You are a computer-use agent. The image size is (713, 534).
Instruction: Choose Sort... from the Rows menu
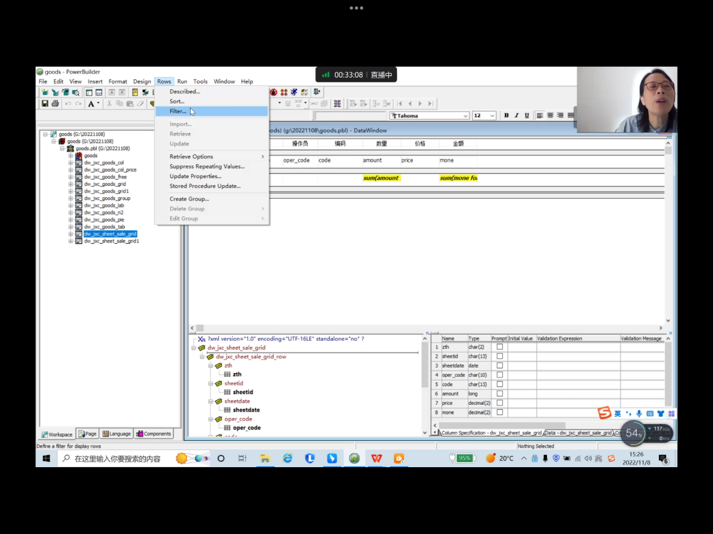pos(177,102)
